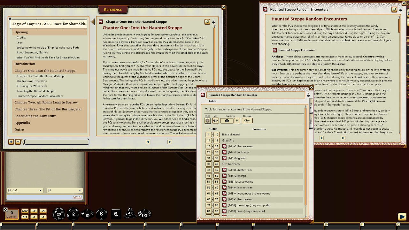Viewport: 409px width, 230px height.
Task: Click the reference index search field
Action: pyautogui.click(x=57, y=142)
